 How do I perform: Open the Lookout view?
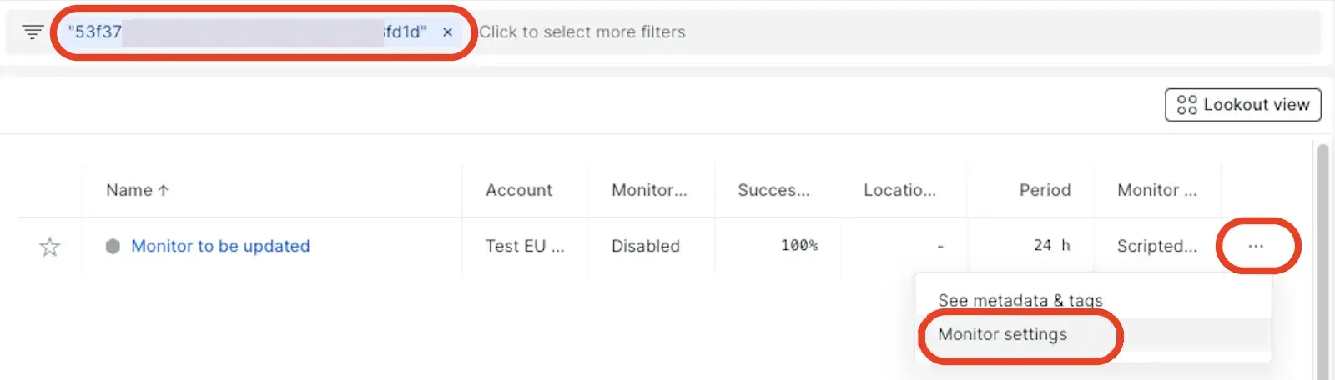click(1243, 105)
